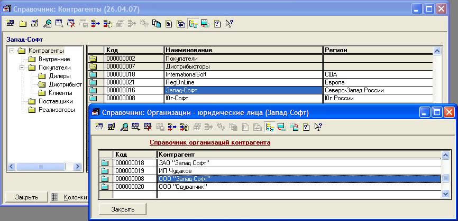This screenshot has width=458, height=221.
Task: Click context help pointer icon in Контрагенты toolbar
Action: [x=229, y=24]
